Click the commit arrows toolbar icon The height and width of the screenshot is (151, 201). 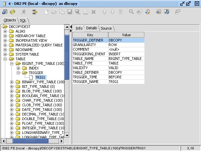click(35, 12)
